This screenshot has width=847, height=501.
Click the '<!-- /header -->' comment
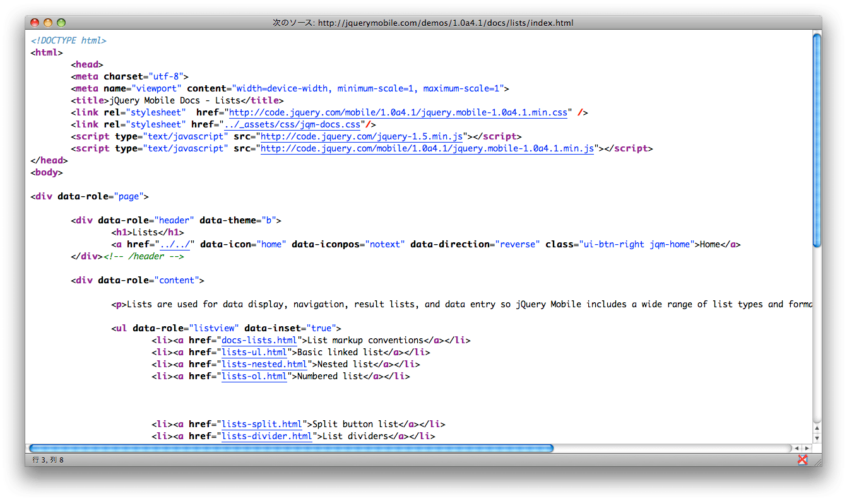pyautogui.click(x=144, y=256)
